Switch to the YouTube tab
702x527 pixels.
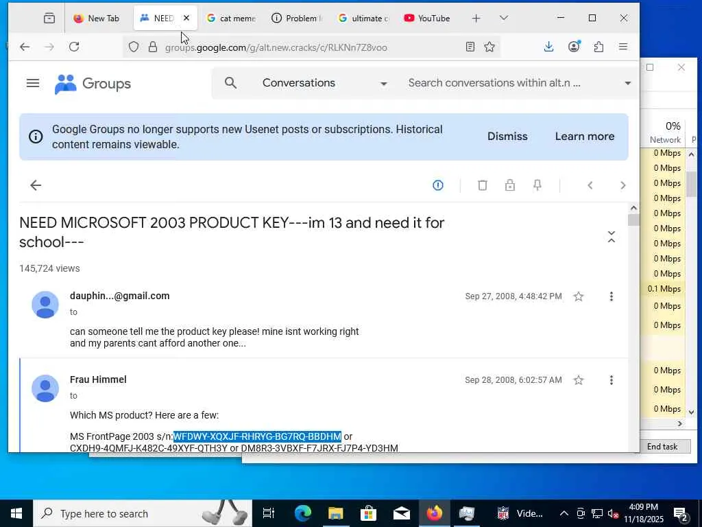click(428, 19)
